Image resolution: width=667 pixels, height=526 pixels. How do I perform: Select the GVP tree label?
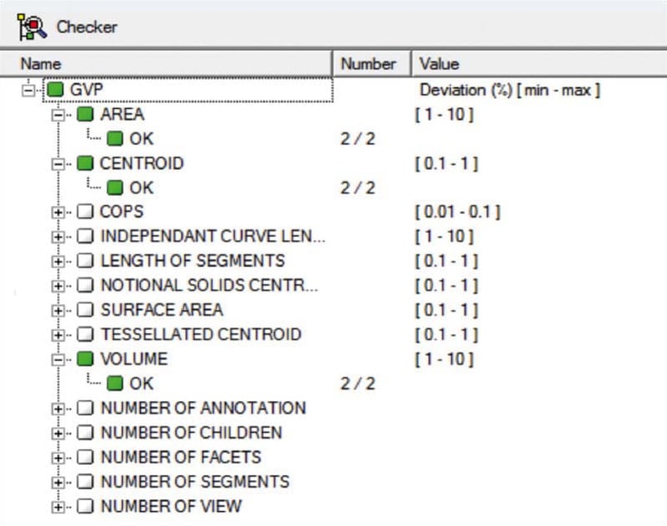[x=86, y=90]
